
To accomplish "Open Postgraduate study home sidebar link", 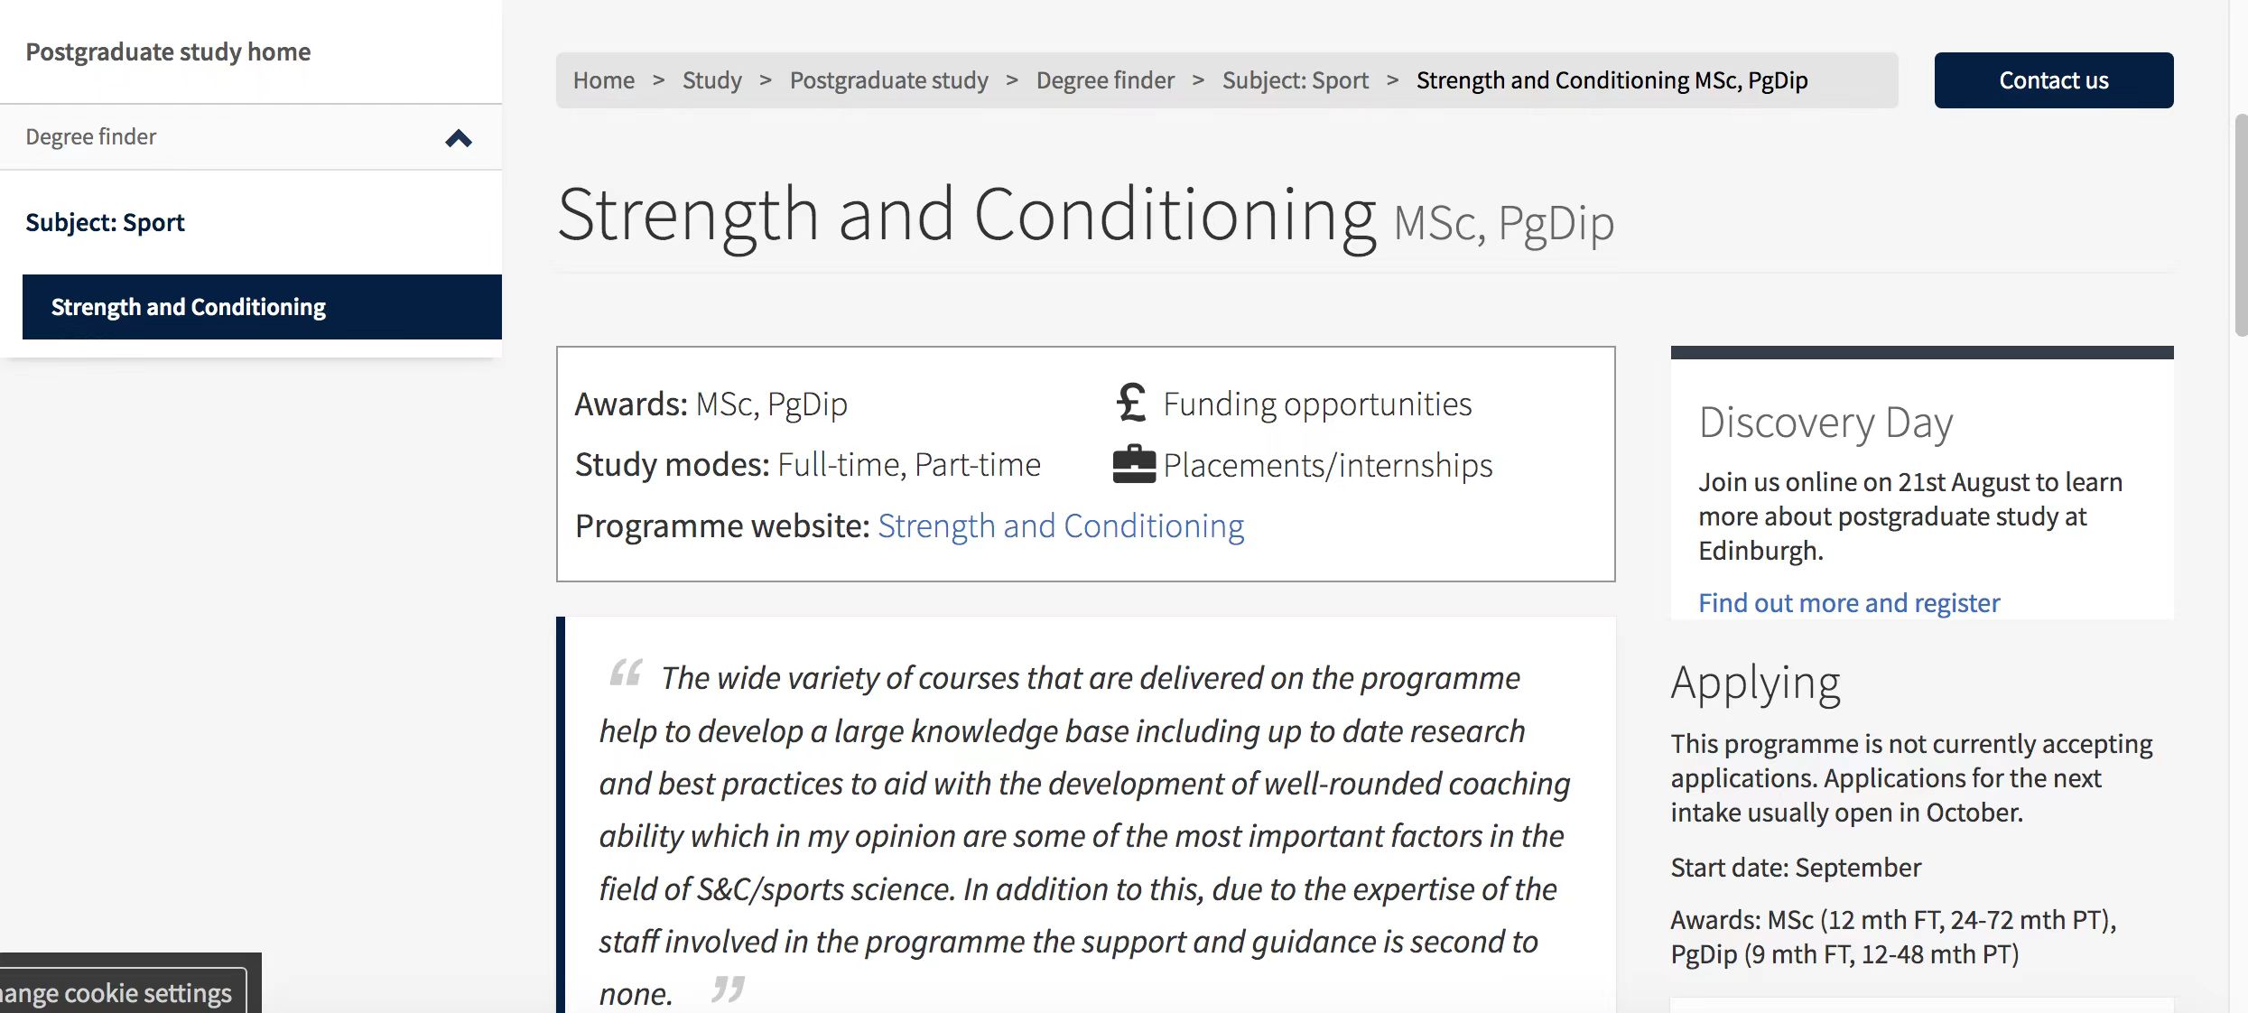I will click(x=168, y=51).
